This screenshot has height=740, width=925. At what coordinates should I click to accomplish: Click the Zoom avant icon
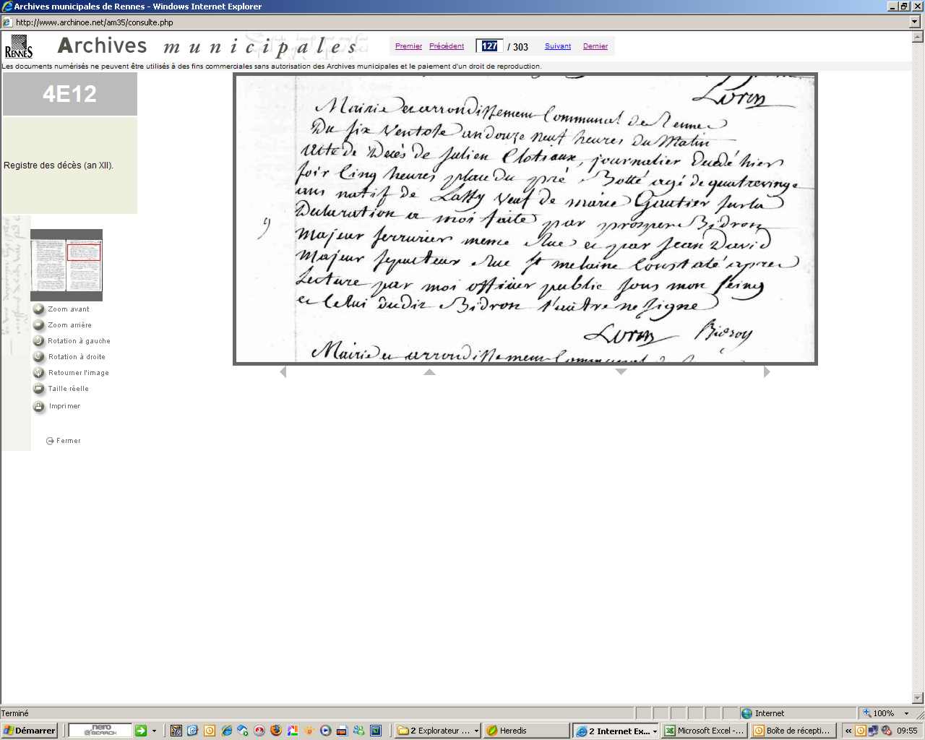(39, 309)
